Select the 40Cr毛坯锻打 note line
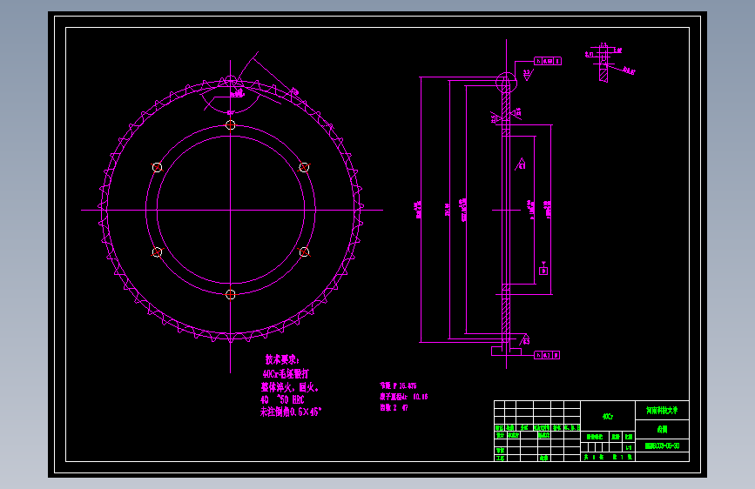This screenshot has width=755, height=489. click(286, 373)
